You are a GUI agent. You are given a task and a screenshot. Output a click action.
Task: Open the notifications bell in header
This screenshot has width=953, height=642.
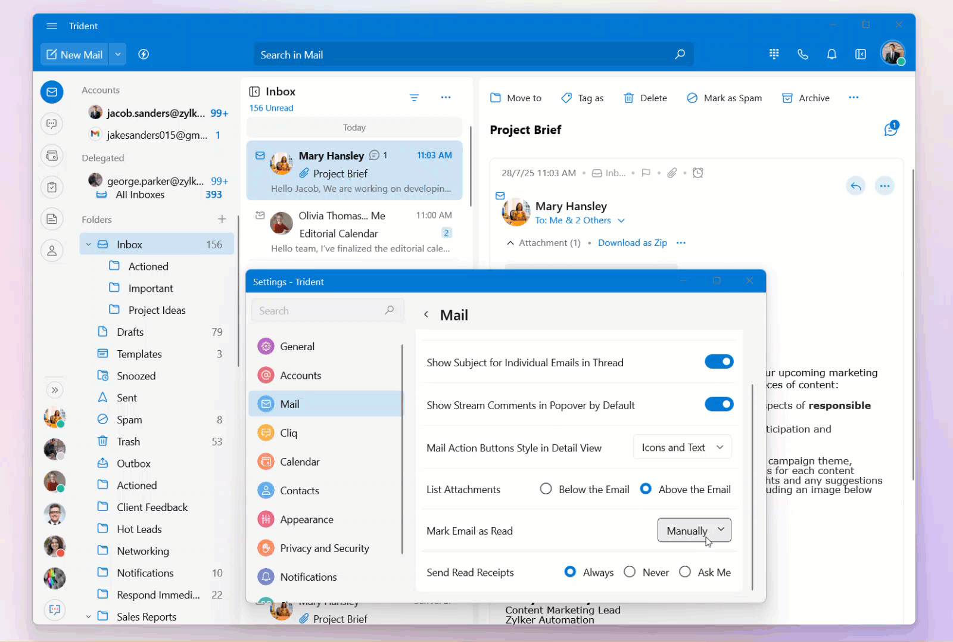pyautogui.click(x=831, y=54)
